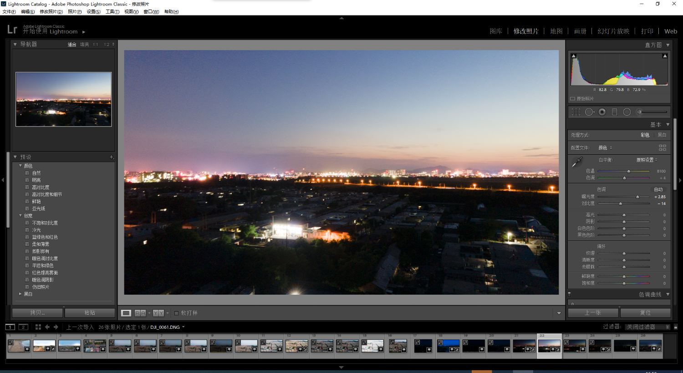683x373 pixels.
Task: Open the 原照设置 white balance dropdown
Action: (x=647, y=160)
